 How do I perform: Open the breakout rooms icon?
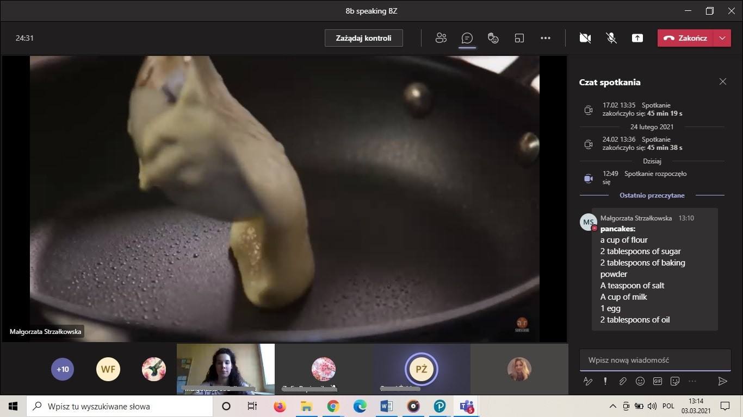(519, 38)
